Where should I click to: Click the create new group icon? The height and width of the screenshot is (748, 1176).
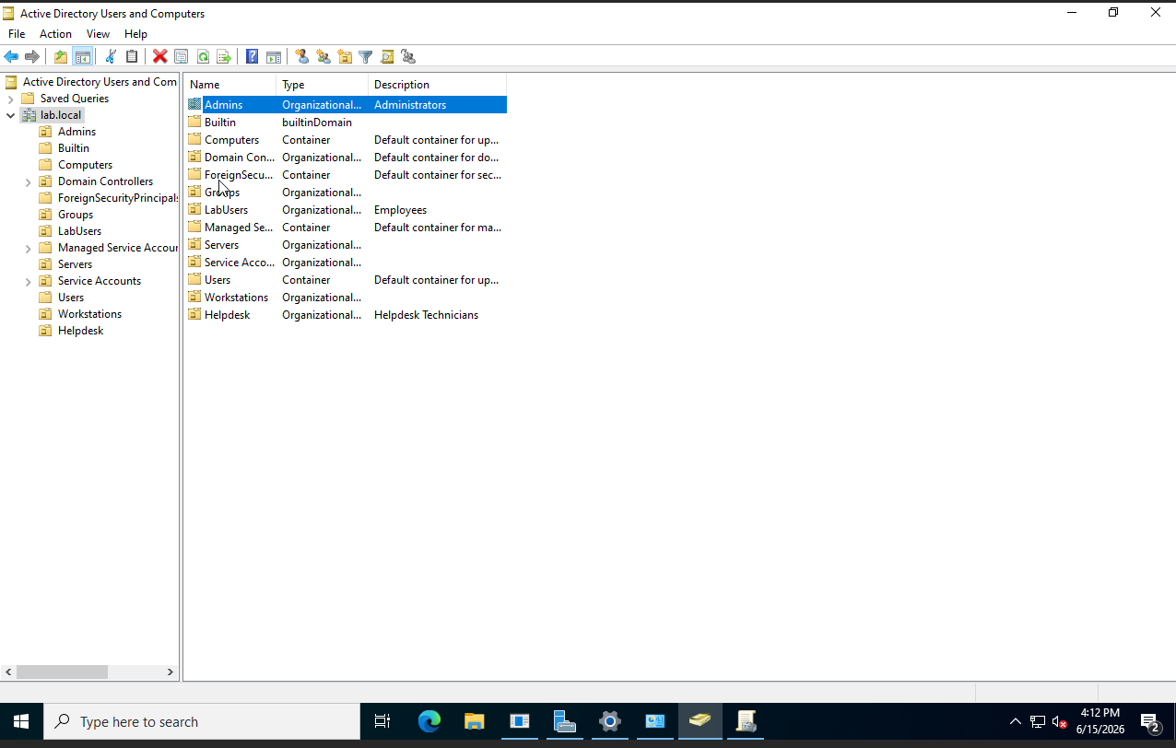pyautogui.click(x=323, y=57)
